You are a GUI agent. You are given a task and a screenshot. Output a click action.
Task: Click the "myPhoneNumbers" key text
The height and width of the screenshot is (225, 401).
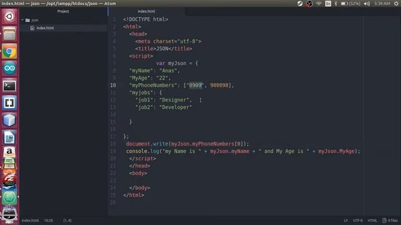coord(153,85)
